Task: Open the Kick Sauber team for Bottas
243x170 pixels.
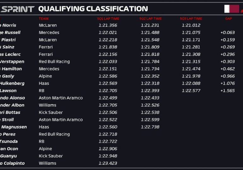Action: coord(50,112)
